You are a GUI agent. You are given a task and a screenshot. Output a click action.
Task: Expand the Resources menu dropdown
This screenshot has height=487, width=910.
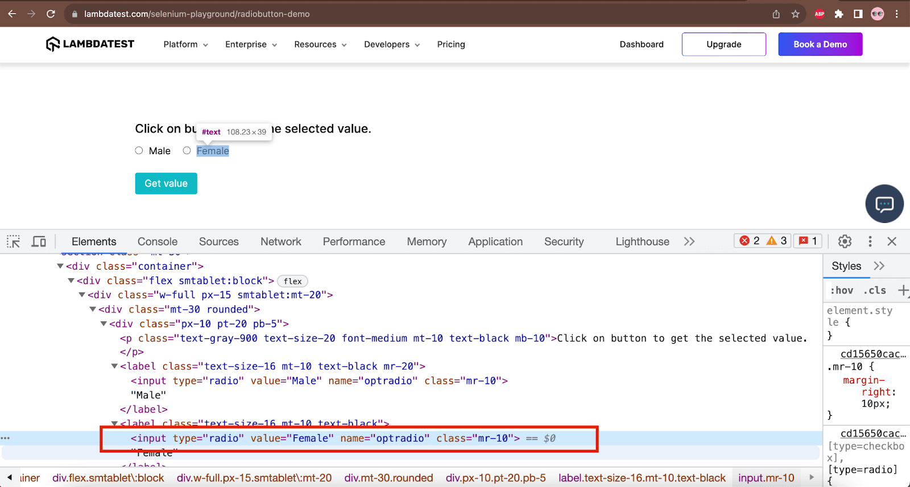point(320,44)
